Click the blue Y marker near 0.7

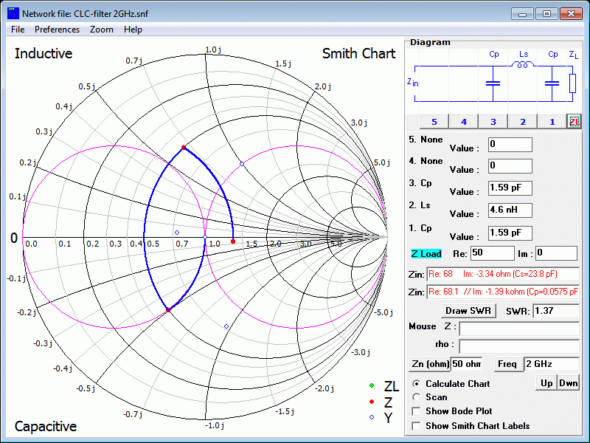pyautogui.click(x=177, y=233)
